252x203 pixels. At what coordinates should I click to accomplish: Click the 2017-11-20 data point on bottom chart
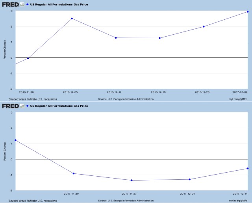pos(74,174)
